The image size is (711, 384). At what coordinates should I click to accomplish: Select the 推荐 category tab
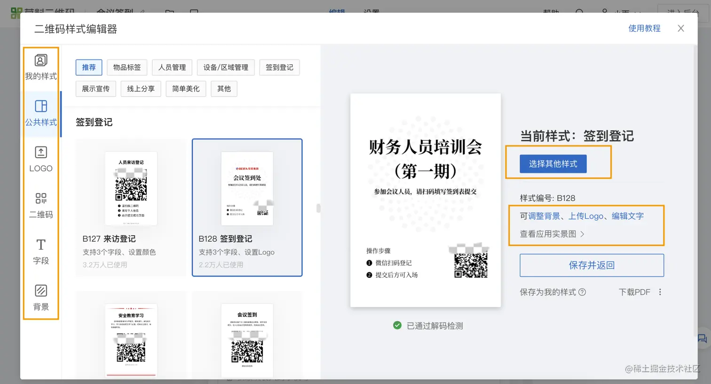[89, 68]
